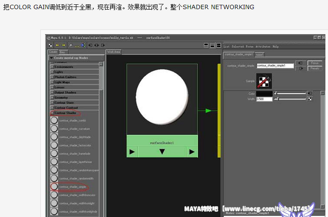
Task: Expand the Light Maps section
Action: 52,82
